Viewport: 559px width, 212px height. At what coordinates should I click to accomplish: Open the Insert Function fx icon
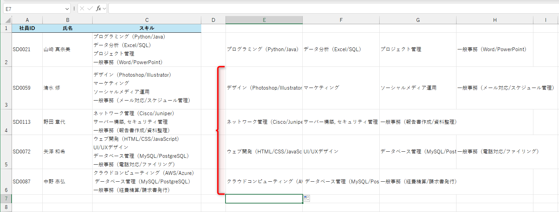click(98, 9)
